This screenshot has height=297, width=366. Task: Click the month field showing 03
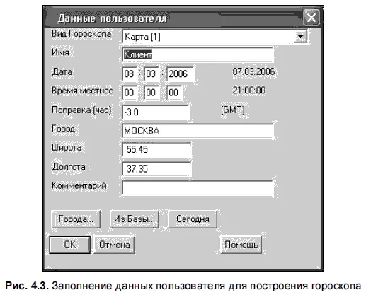pyautogui.click(x=151, y=74)
